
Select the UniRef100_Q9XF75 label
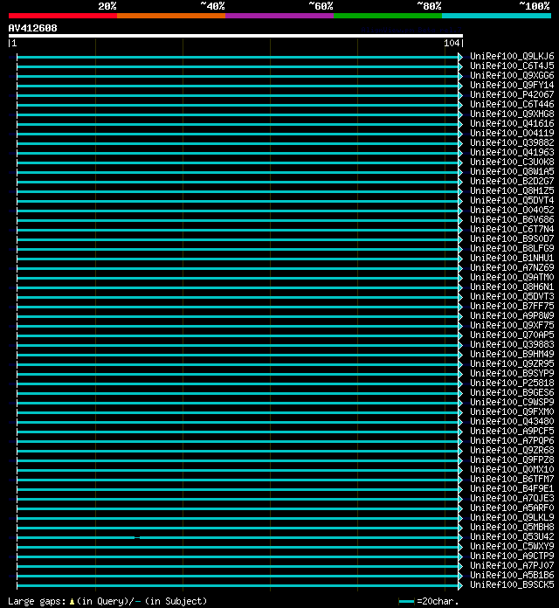(512, 325)
